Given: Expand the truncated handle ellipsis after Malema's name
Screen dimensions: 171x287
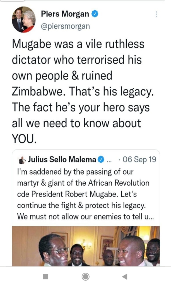Looking at the screenshot, I should pyautogui.click(x=109, y=160).
